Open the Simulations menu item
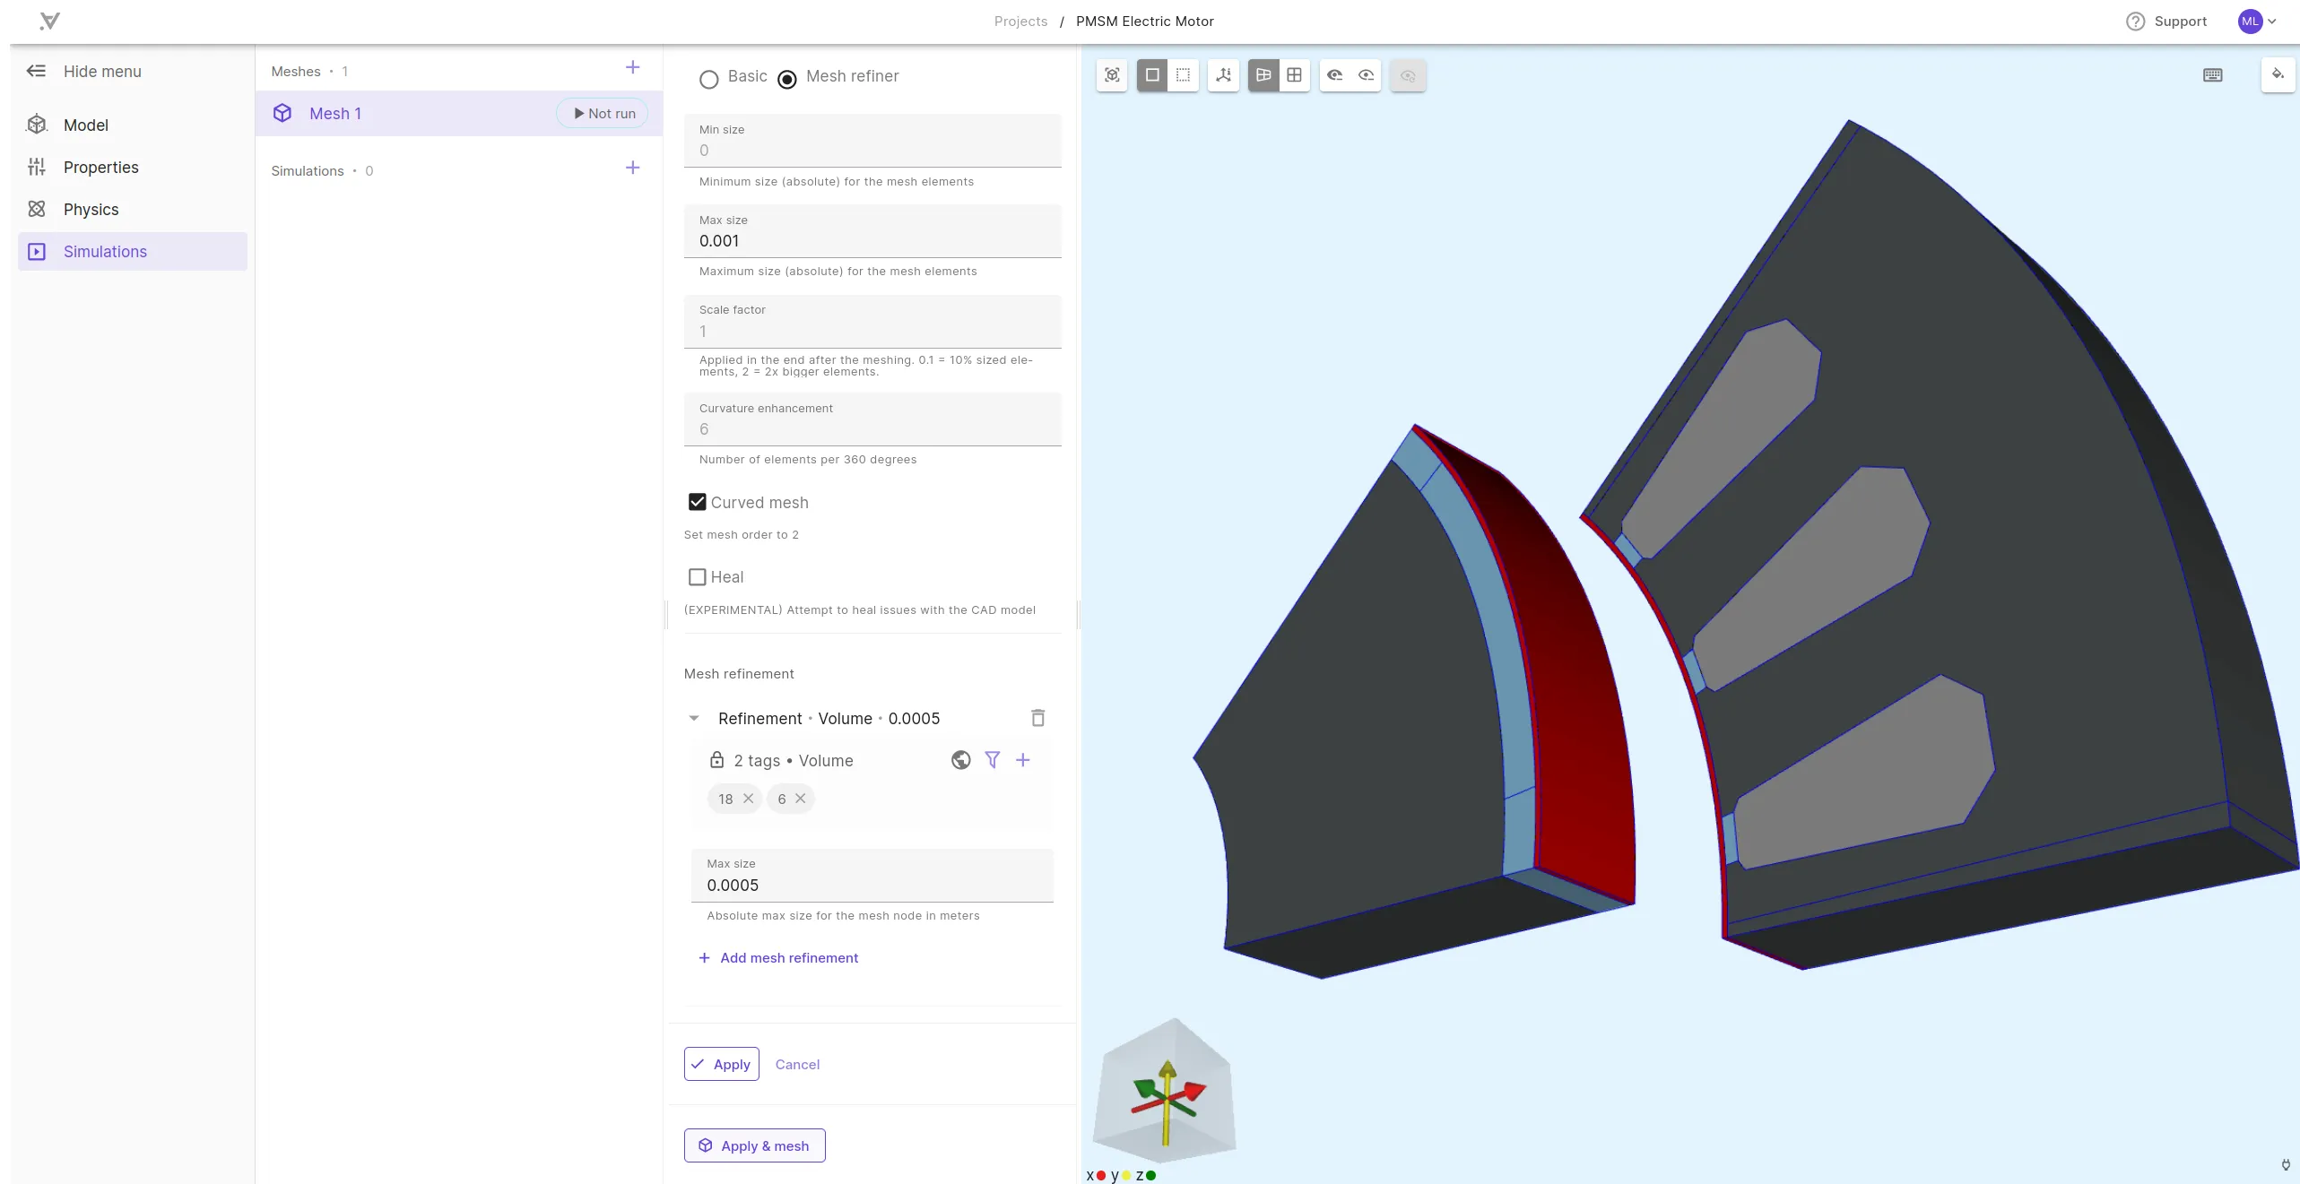The width and height of the screenshot is (2300, 1184). (133, 252)
